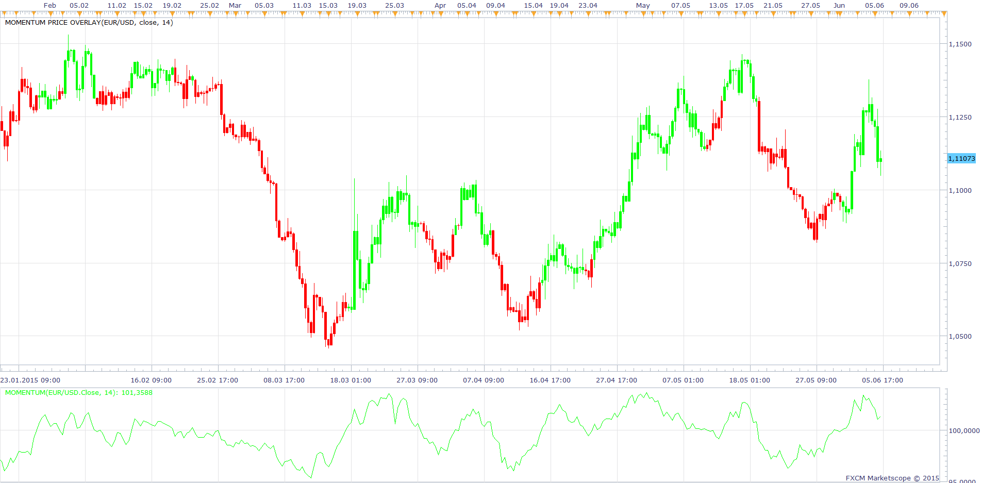This screenshot has height=483, width=981.
Task: Click the 1,1250 price axis label
Action: point(960,118)
